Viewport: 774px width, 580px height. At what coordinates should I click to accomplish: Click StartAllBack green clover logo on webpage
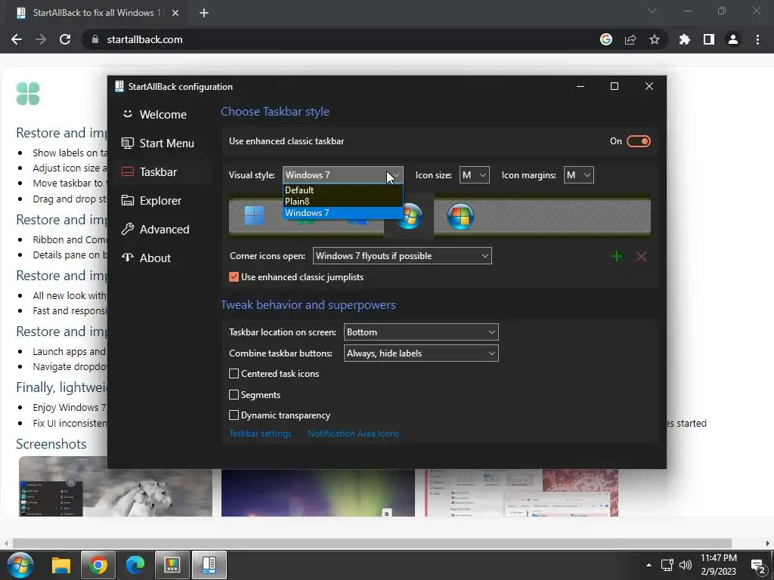(28, 94)
